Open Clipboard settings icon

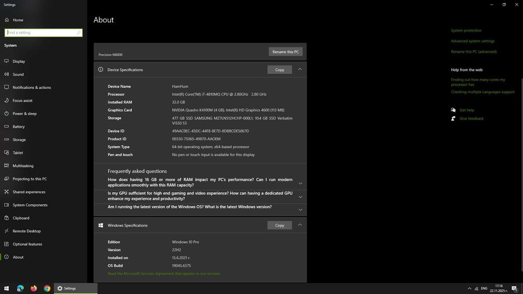coord(6,218)
